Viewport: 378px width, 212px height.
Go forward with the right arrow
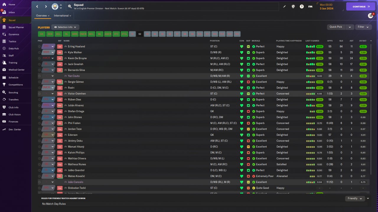[46, 6]
